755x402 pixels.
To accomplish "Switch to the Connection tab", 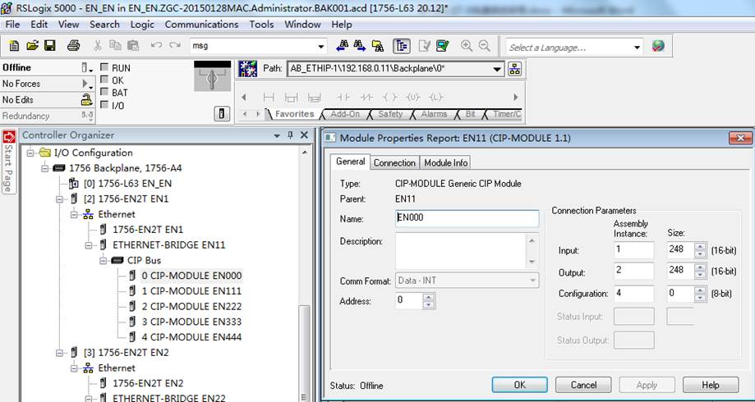I will click(394, 162).
